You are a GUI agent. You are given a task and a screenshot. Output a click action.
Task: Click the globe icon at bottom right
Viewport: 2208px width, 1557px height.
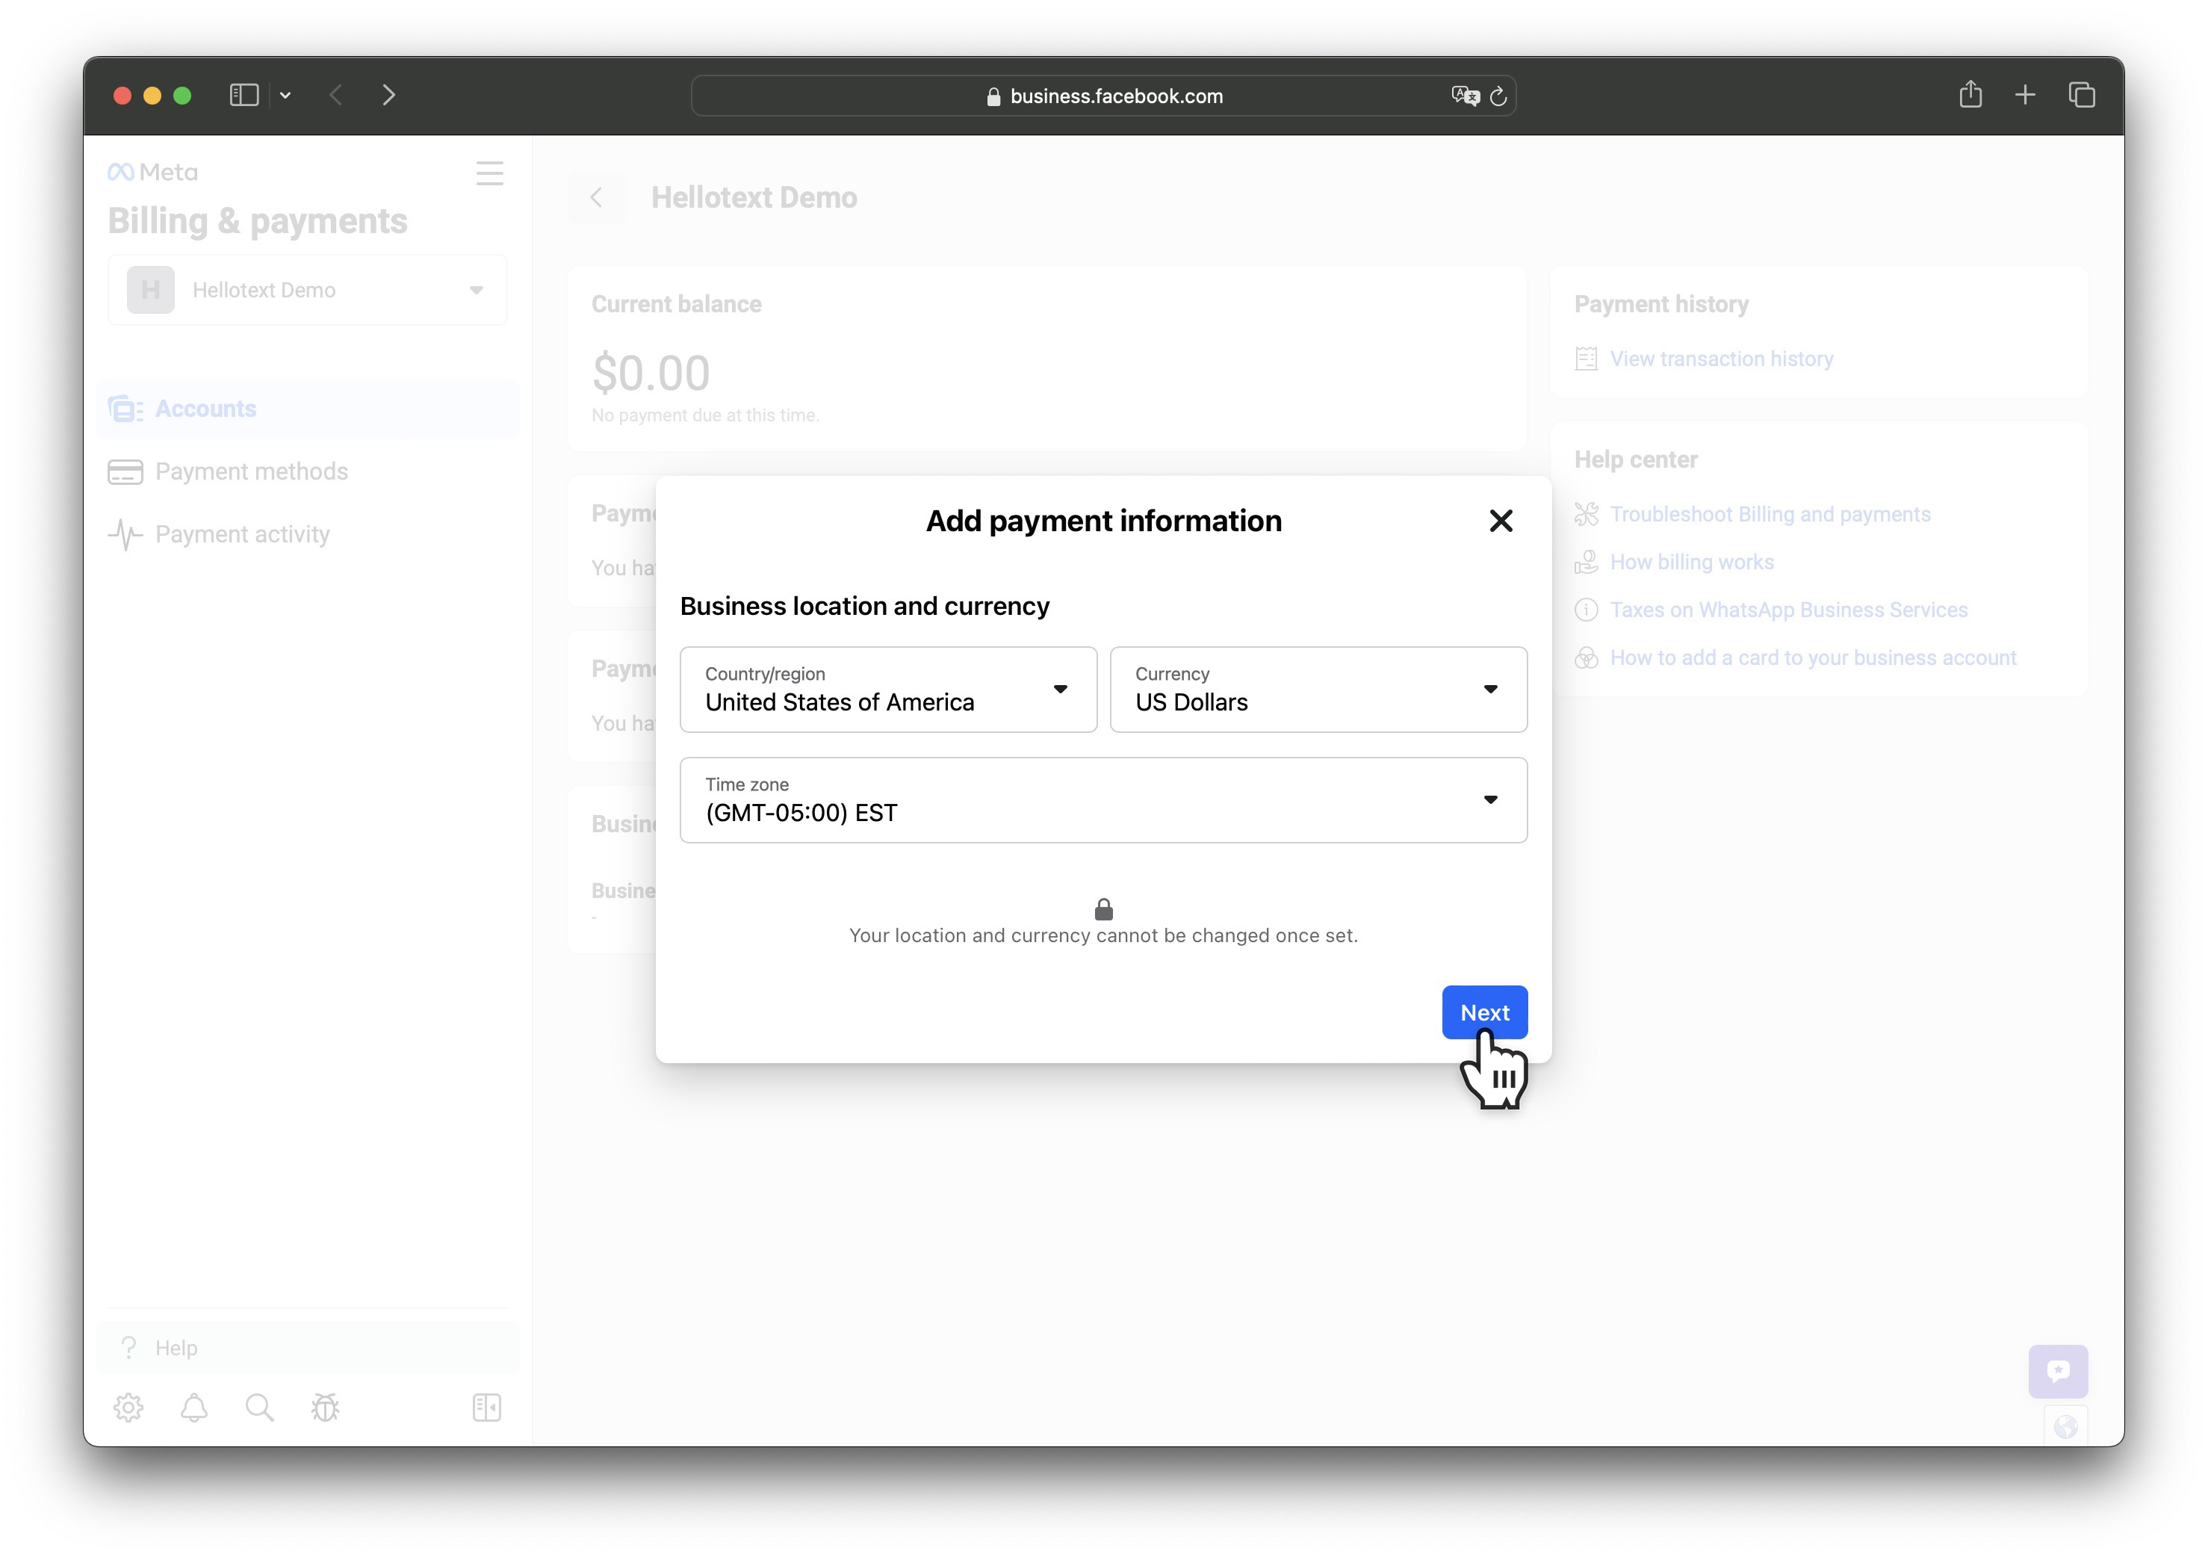tap(2065, 1427)
